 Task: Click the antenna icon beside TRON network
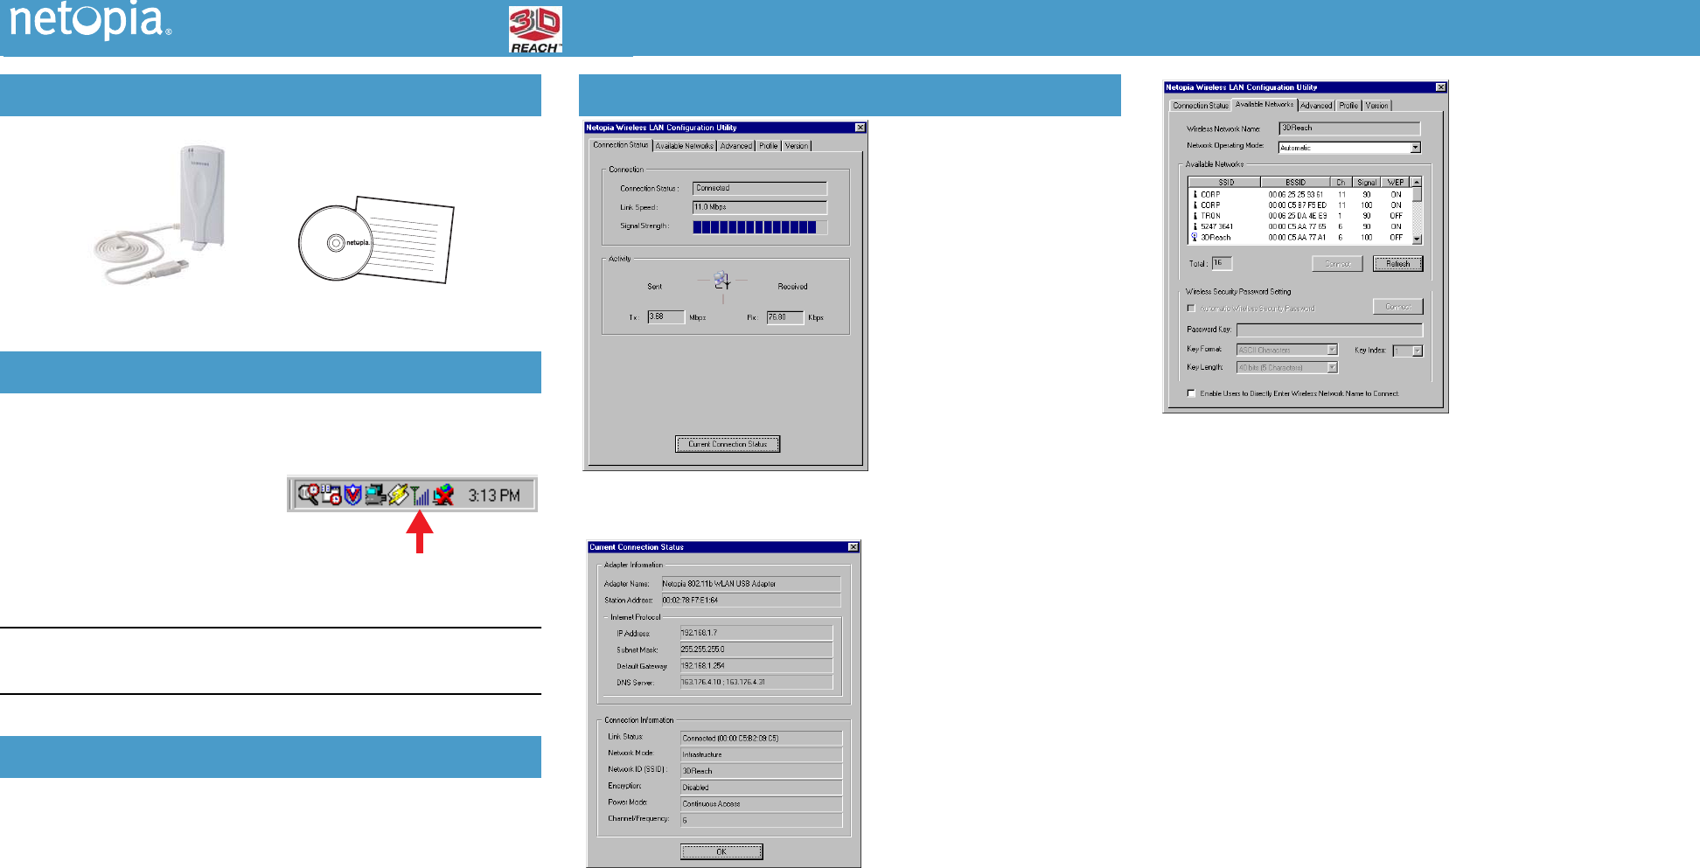pyautogui.click(x=1195, y=216)
